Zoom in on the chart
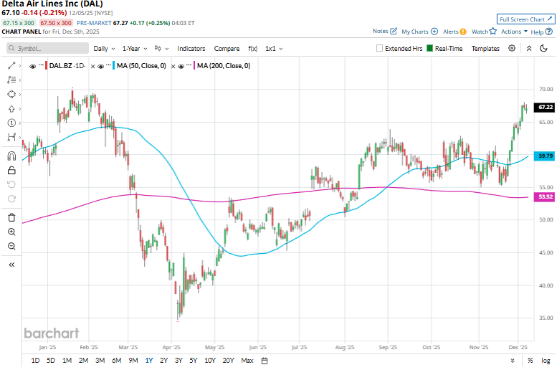The image size is (557, 370). tap(11, 232)
